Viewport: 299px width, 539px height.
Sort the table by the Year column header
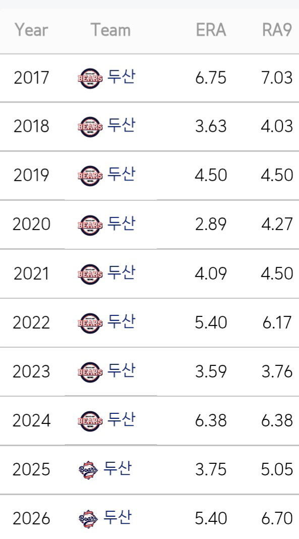(31, 30)
